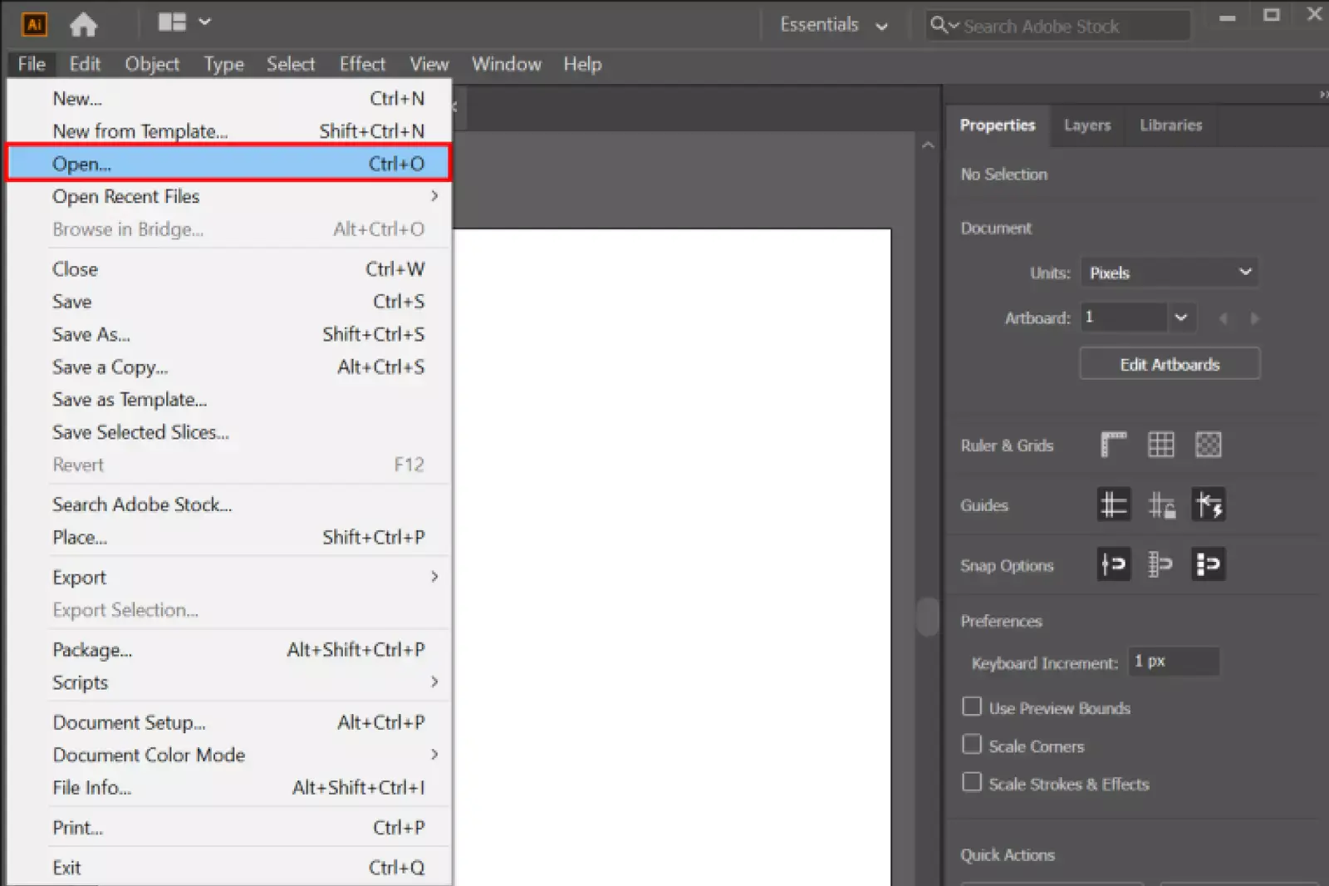Select File Info... menu item
1329x886 pixels.
[229, 787]
